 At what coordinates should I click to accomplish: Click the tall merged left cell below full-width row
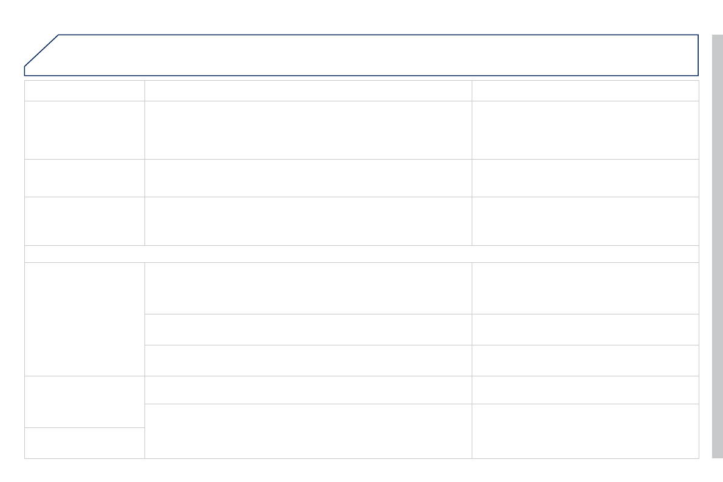point(84,319)
